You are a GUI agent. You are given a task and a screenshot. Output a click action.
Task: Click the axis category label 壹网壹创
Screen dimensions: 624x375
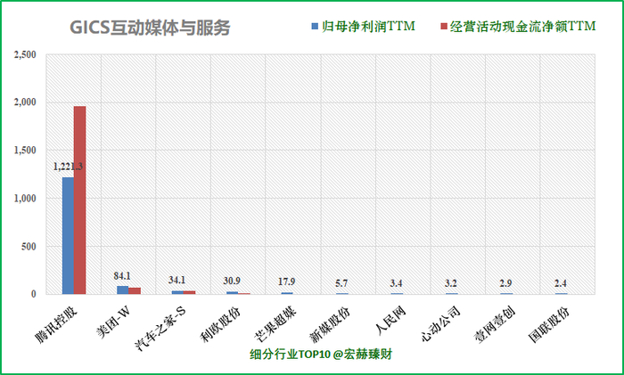click(x=496, y=325)
